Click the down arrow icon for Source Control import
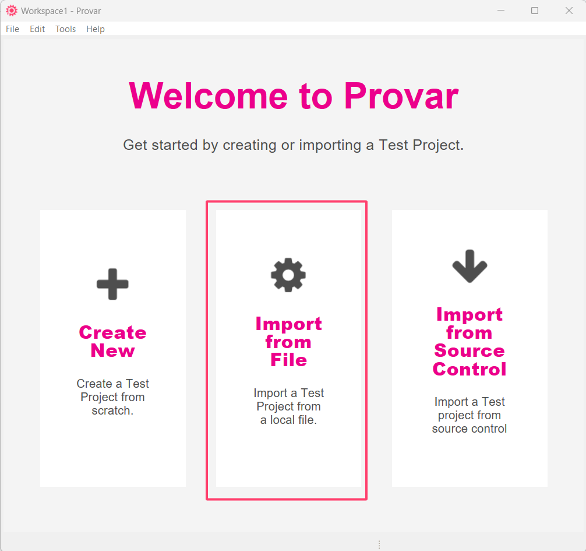Screen dimensions: 586x551 coord(469,266)
